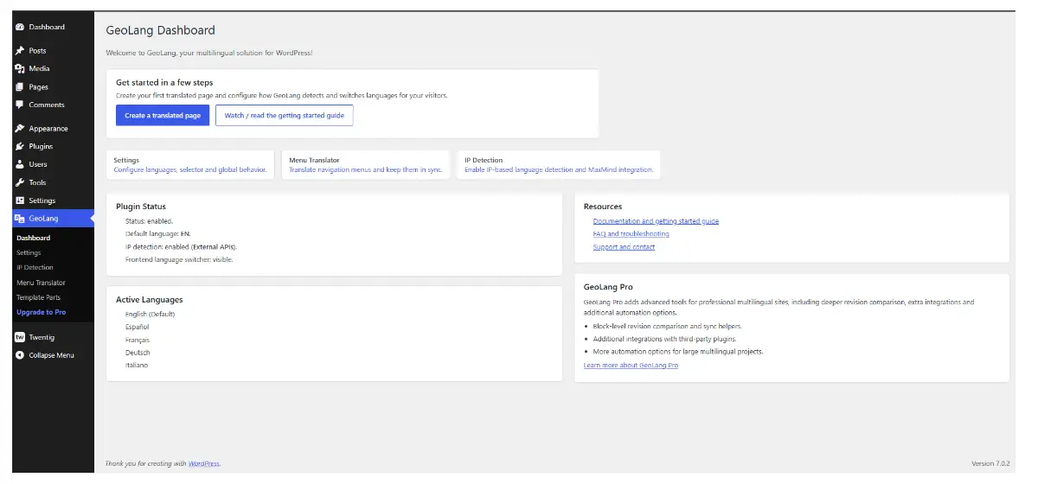The width and height of the screenshot is (1038, 484).
Task: Open FAQ and troubleshooting link
Action: tap(631, 234)
